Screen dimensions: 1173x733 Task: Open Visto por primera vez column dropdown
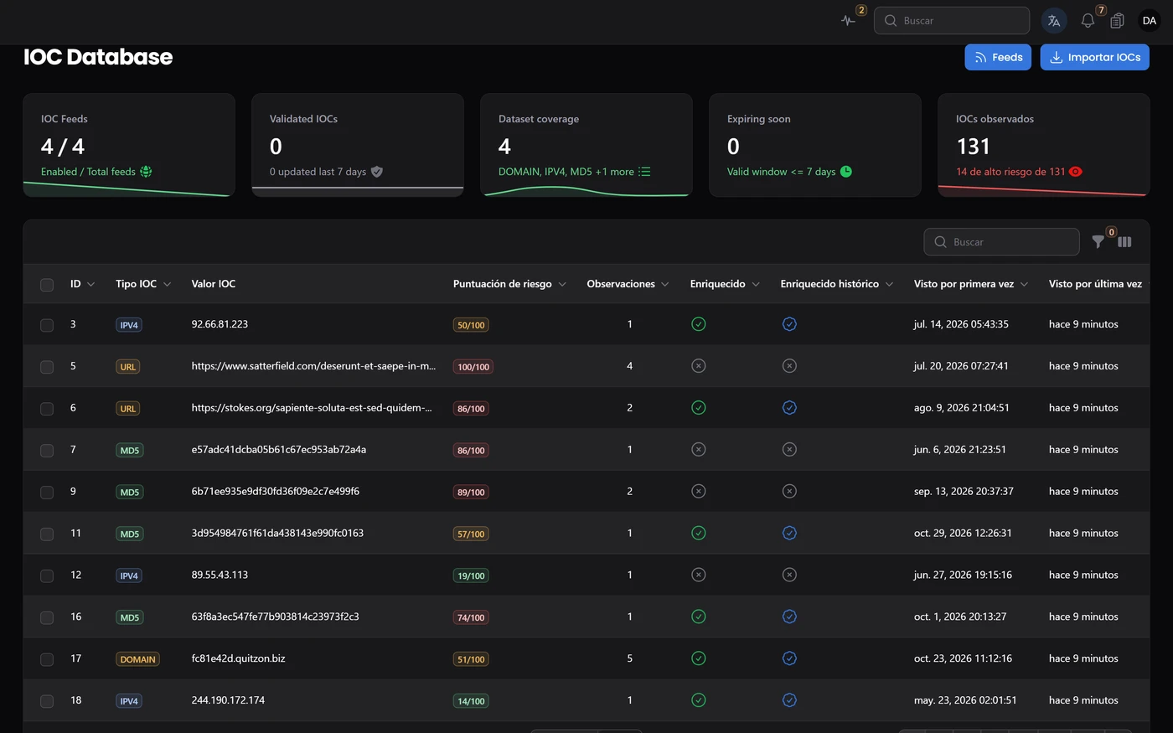coord(1024,285)
